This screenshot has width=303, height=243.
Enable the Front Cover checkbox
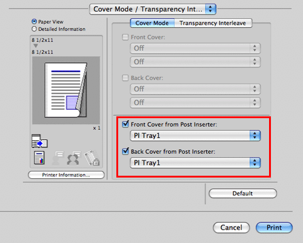[x=125, y=37]
